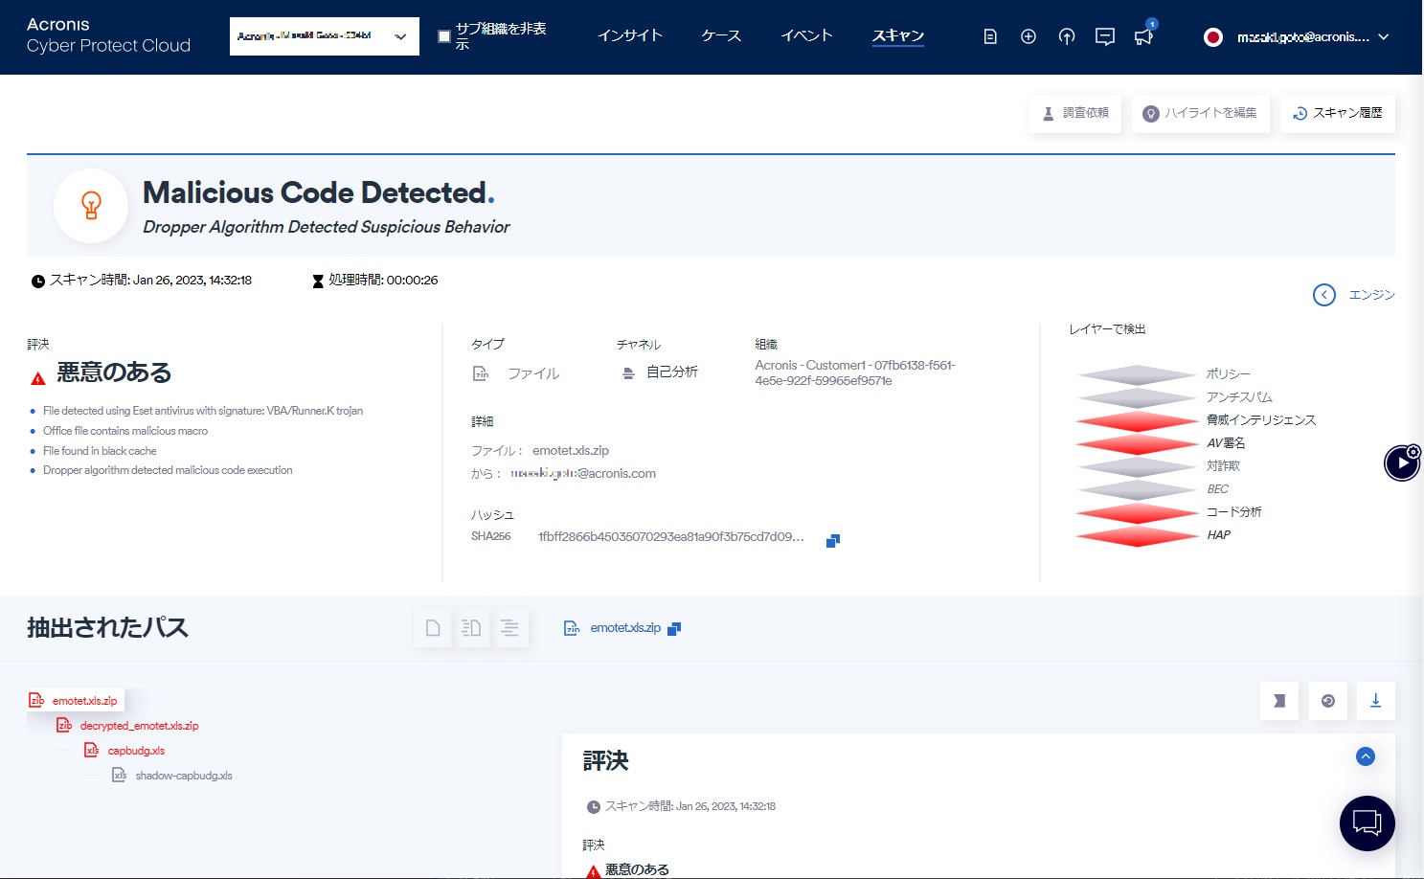
Task: Play the floating video guide button
Action: 1402,463
